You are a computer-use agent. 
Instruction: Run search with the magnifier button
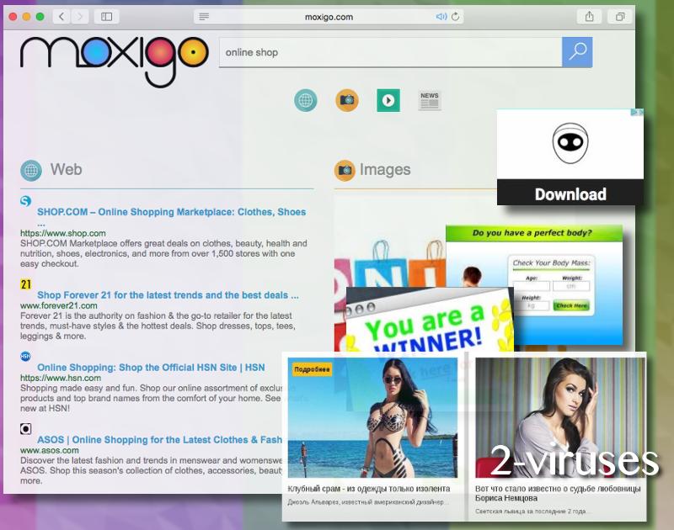pyautogui.click(x=577, y=52)
